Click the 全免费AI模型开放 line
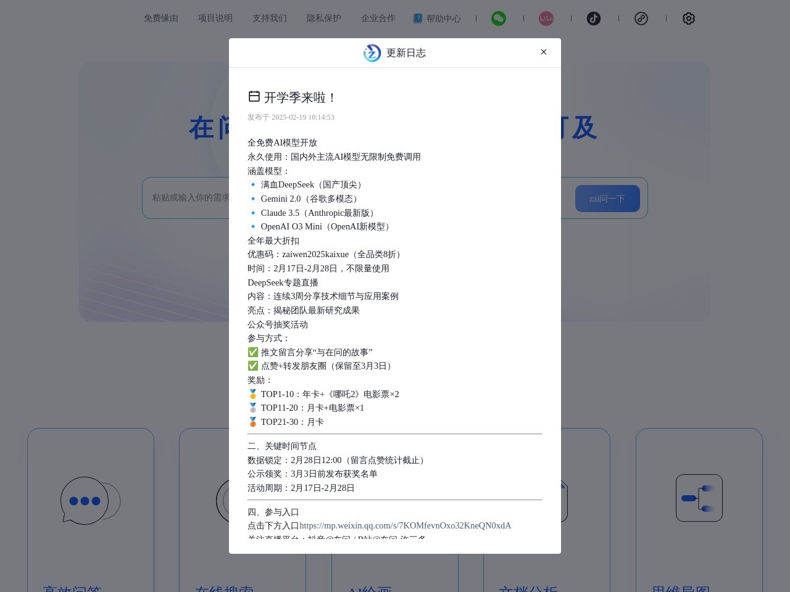This screenshot has height=592, width=790. click(x=283, y=142)
